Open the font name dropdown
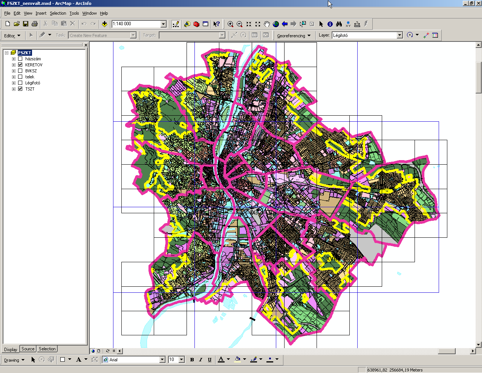The image size is (482, 373). pos(162,360)
